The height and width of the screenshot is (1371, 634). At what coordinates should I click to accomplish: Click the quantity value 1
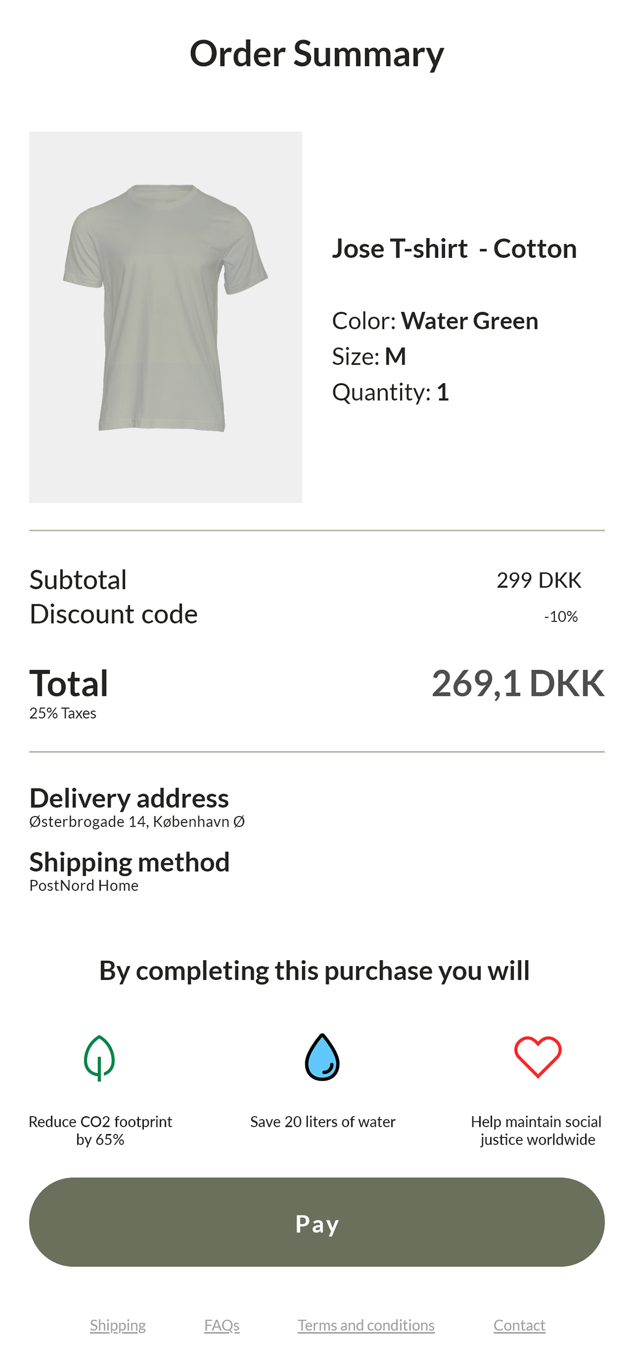pos(443,392)
